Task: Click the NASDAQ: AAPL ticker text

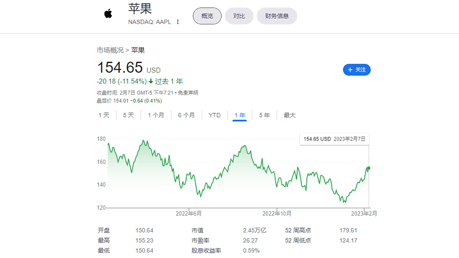Action: click(x=149, y=22)
